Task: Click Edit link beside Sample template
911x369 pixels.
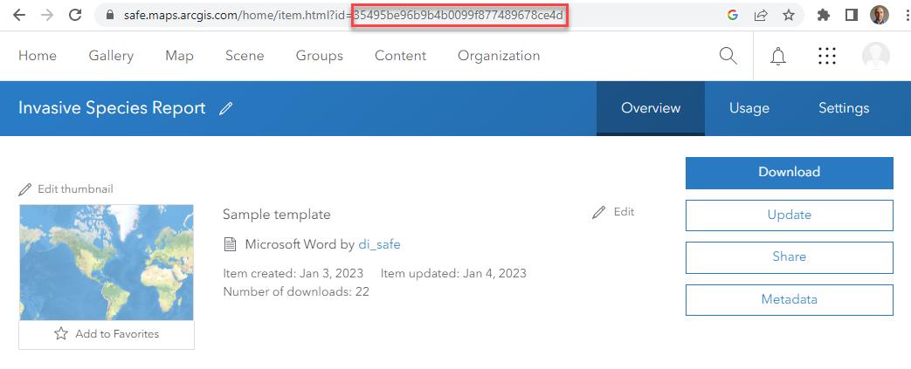Action: (624, 212)
